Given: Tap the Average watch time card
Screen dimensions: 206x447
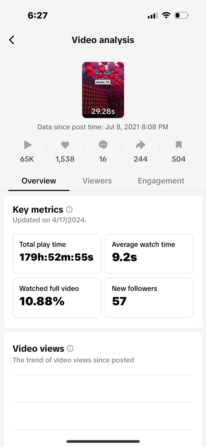Looking at the screenshot, I should point(149,253).
